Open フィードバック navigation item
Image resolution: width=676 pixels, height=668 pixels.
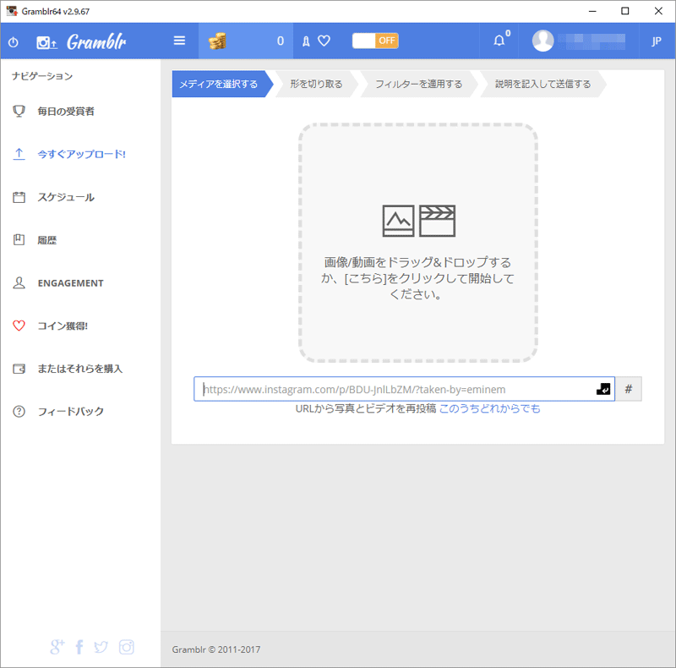pyautogui.click(x=71, y=411)
